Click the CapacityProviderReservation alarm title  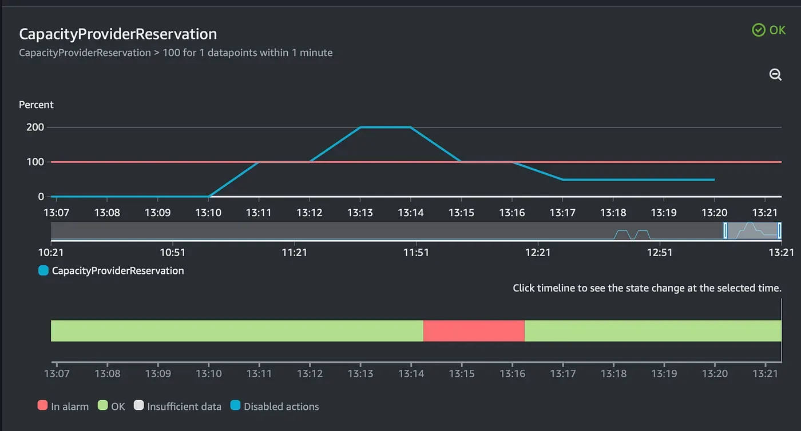click(x=118, y=34)
